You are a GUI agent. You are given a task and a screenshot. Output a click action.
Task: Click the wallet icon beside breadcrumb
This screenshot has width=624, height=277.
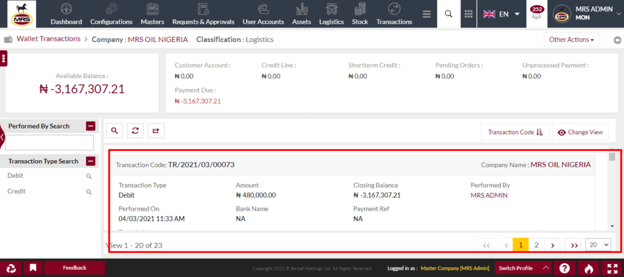[8, 40]
